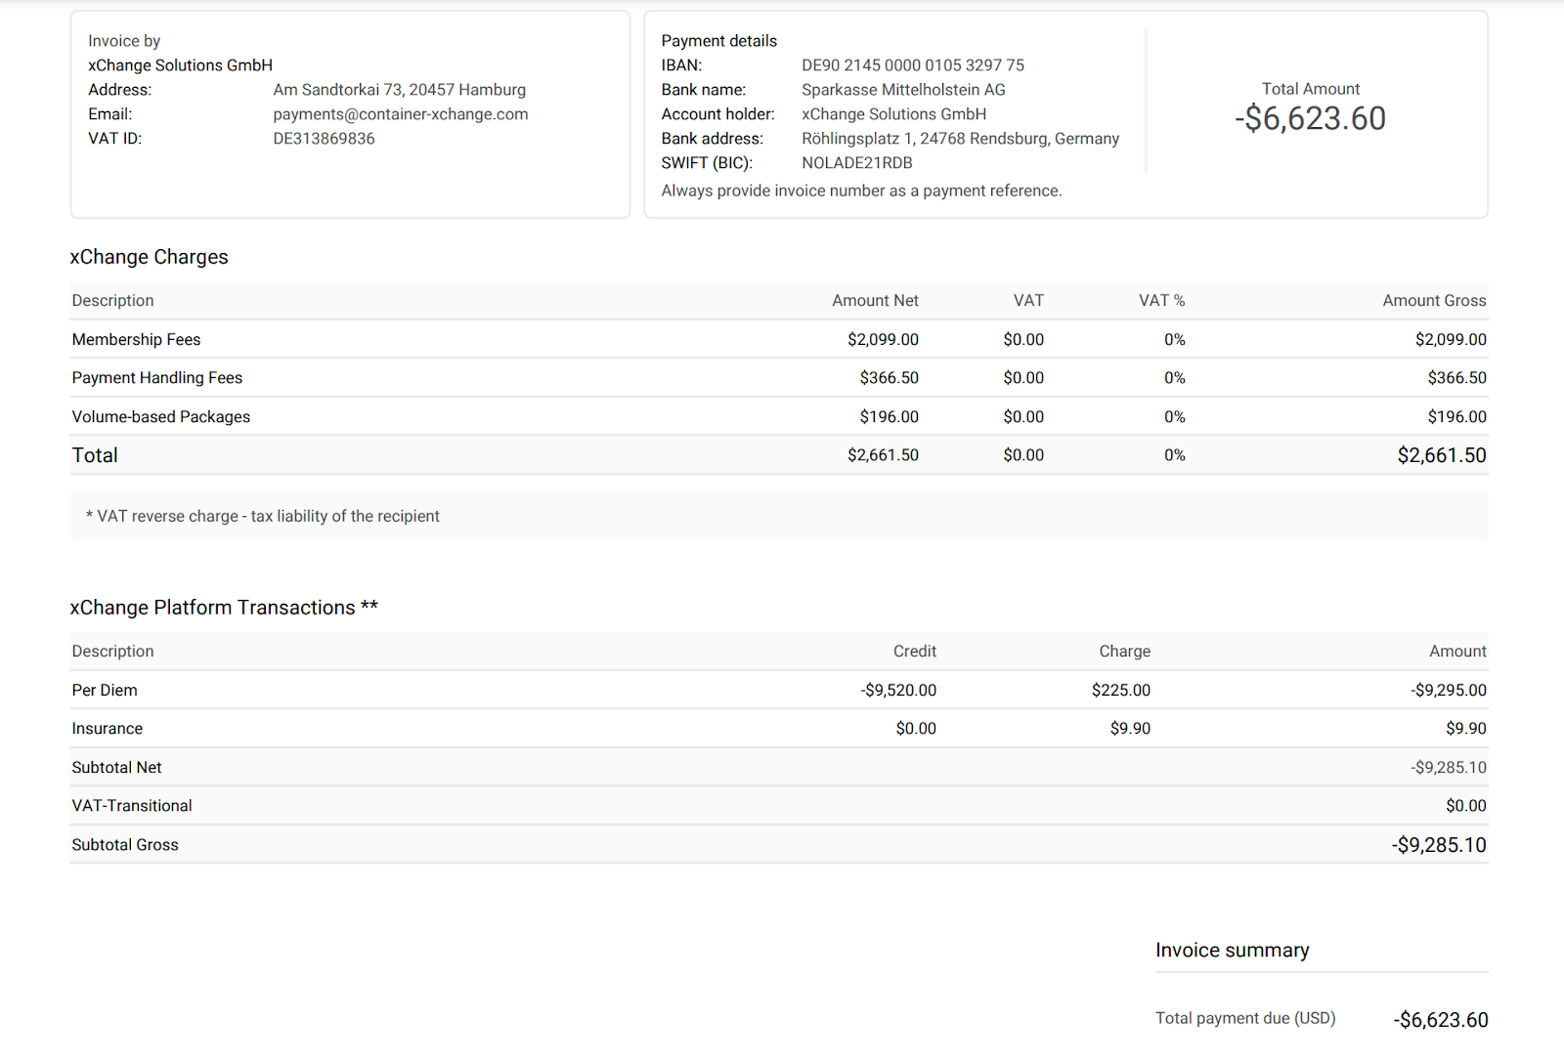
Task: Click the Invoice summary heading
Action: coord(1232,951)
